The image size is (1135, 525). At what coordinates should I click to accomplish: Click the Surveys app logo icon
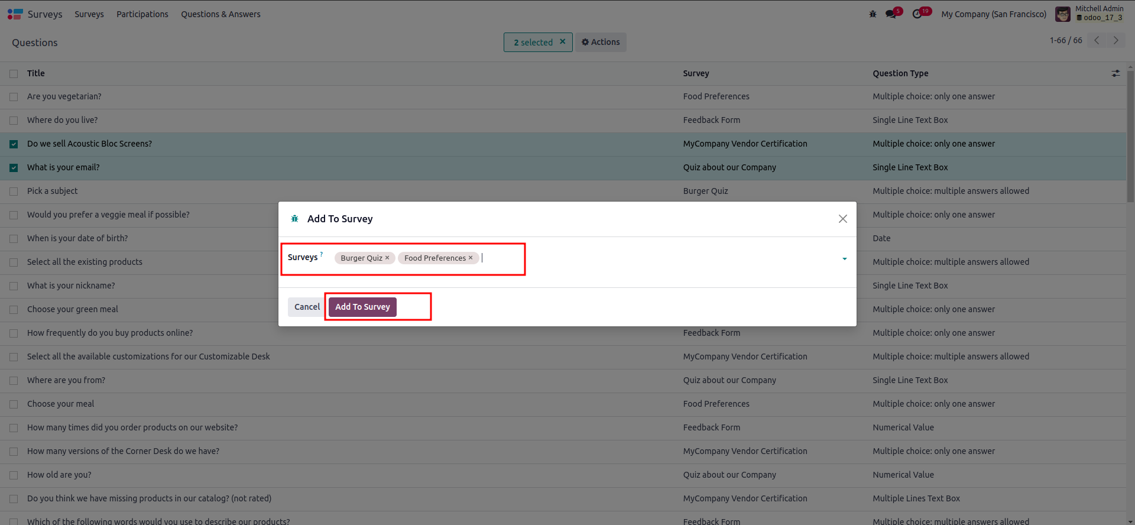point(15,14)
